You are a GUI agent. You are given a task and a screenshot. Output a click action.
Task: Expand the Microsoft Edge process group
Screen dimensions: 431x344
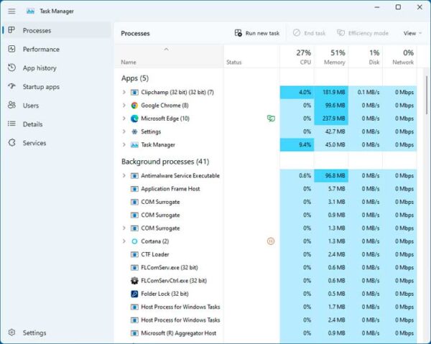124,118
